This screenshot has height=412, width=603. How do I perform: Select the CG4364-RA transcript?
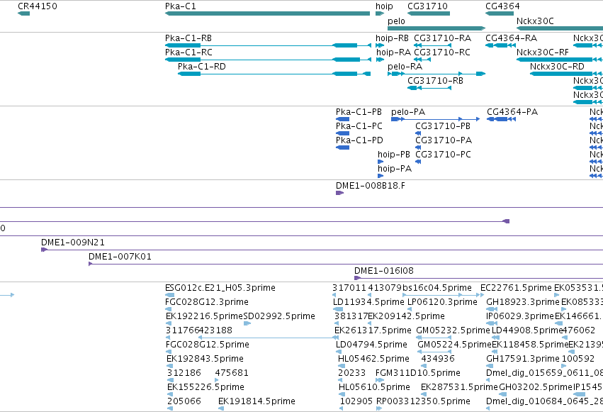point(500,45)
